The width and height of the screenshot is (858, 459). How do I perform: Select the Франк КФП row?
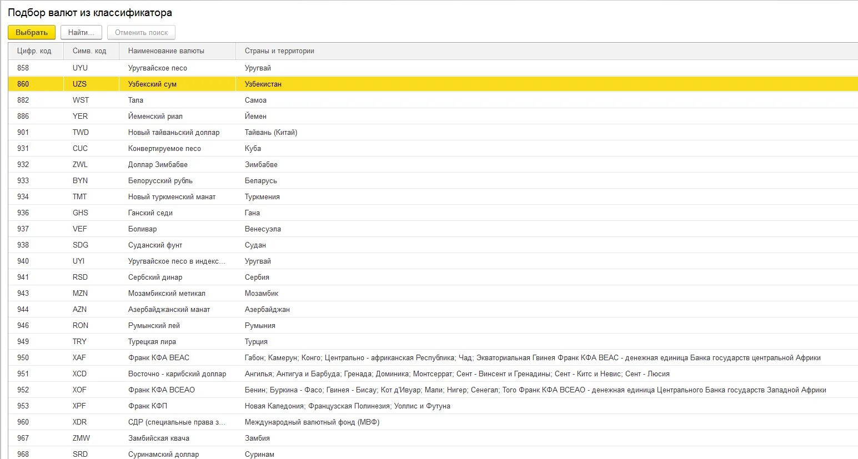tap(433, 406)
